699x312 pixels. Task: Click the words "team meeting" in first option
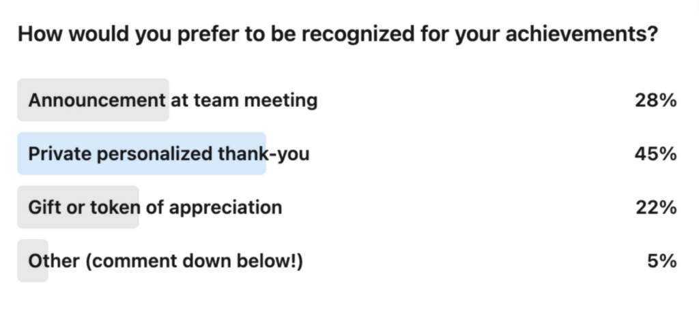click(256, 101)
